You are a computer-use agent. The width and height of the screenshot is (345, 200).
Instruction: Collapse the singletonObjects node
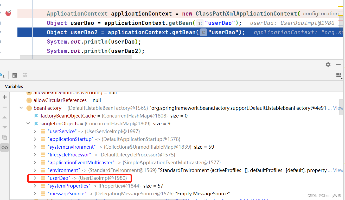pos(28,123)
